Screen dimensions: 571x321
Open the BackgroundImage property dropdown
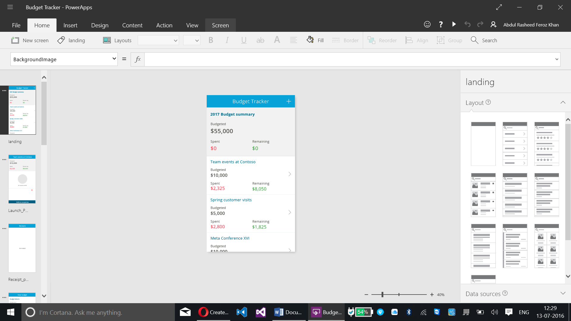[64, 59]
